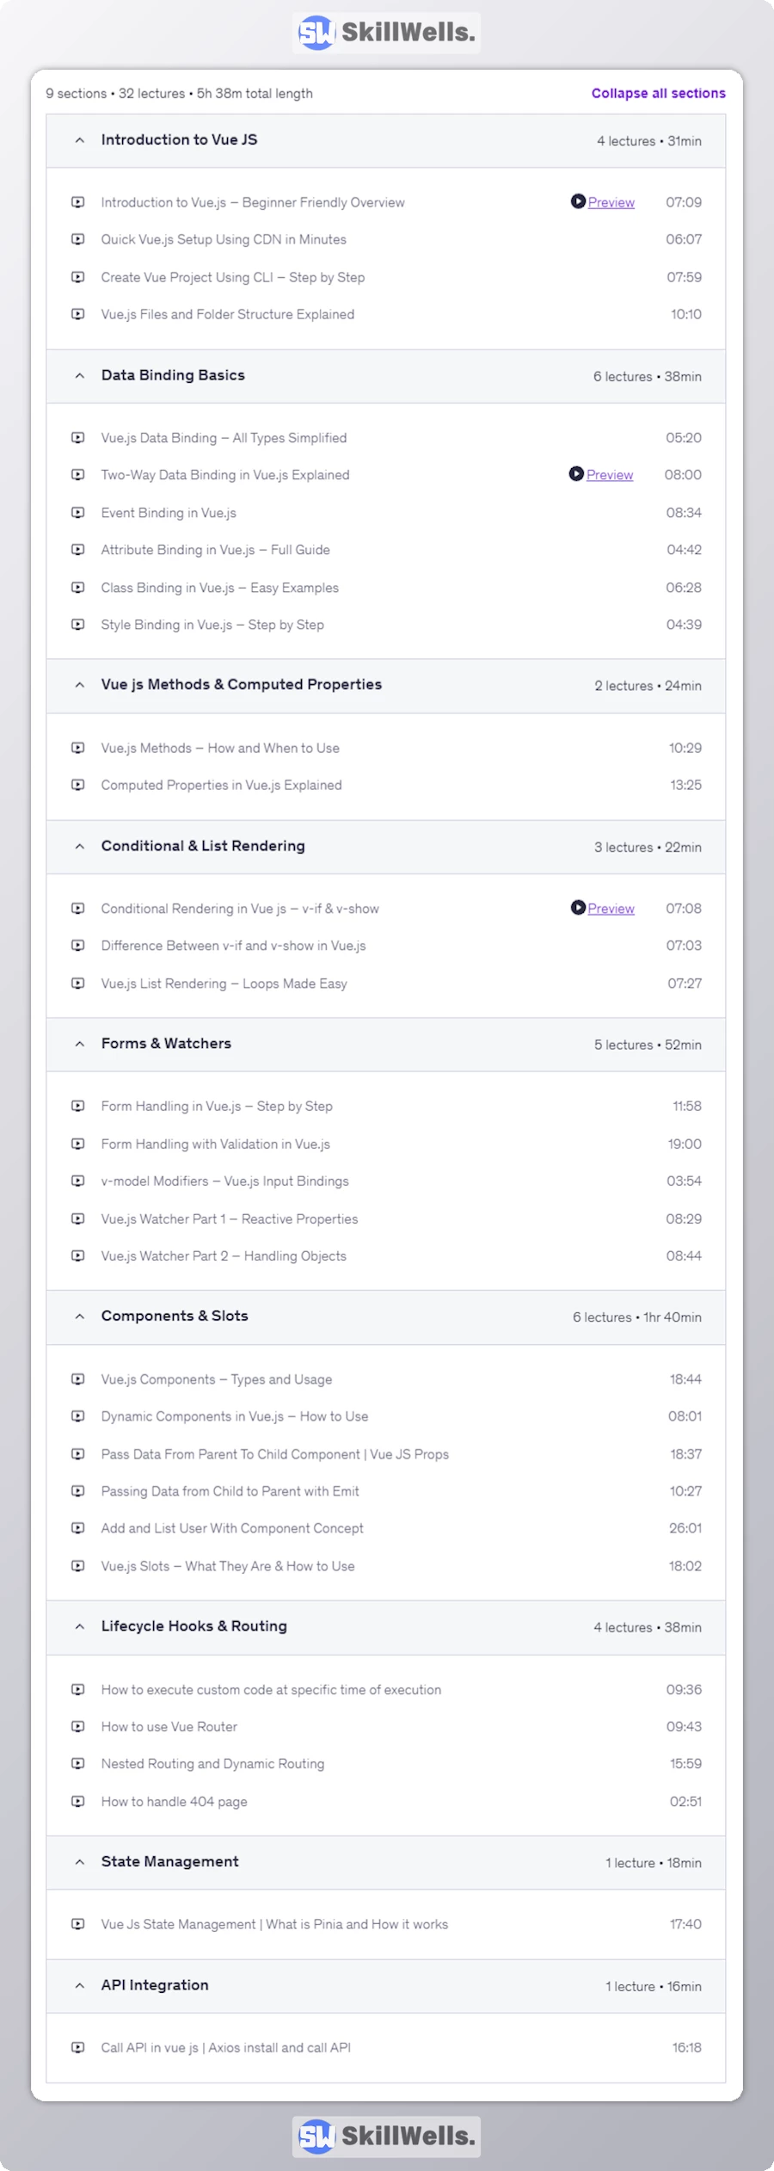
Task: Collapse the Forms & Watchers section chevron
Action: [80, 1044]
